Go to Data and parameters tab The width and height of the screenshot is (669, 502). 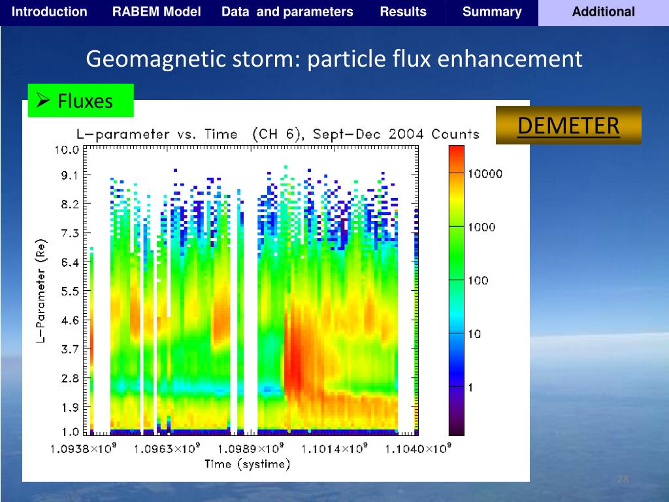[287, 12]
